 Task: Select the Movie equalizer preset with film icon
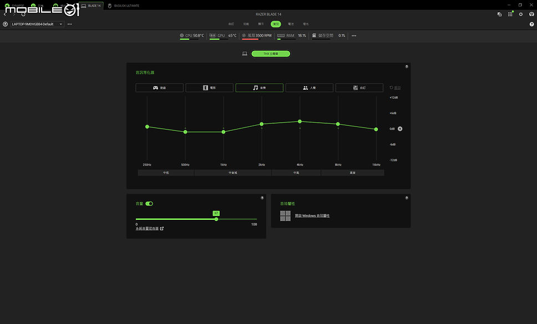click(209, 88)
